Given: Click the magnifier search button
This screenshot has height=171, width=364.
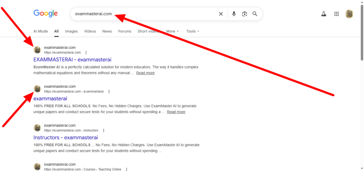Looking at the screenshot, I should click(255, 14).
